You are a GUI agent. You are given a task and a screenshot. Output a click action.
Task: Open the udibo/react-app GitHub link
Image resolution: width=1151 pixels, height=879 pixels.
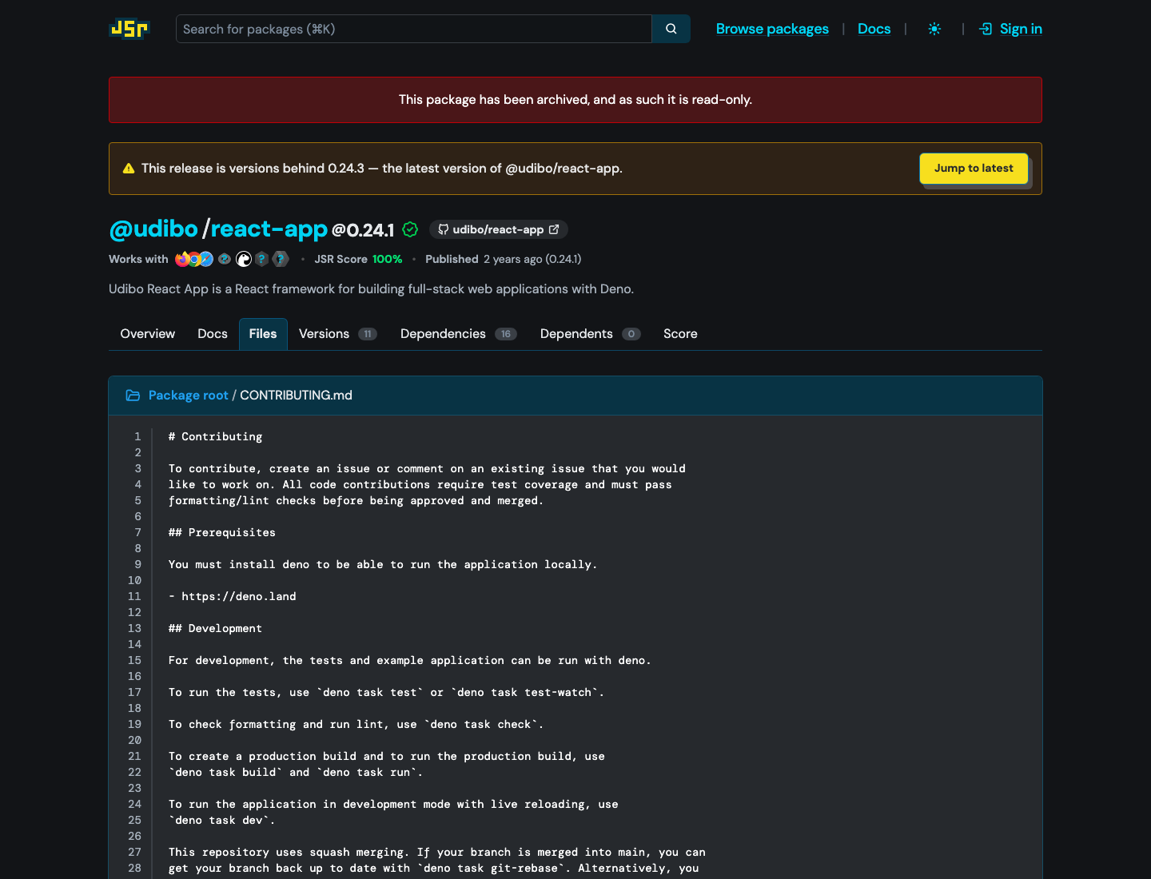click(499, 229)
